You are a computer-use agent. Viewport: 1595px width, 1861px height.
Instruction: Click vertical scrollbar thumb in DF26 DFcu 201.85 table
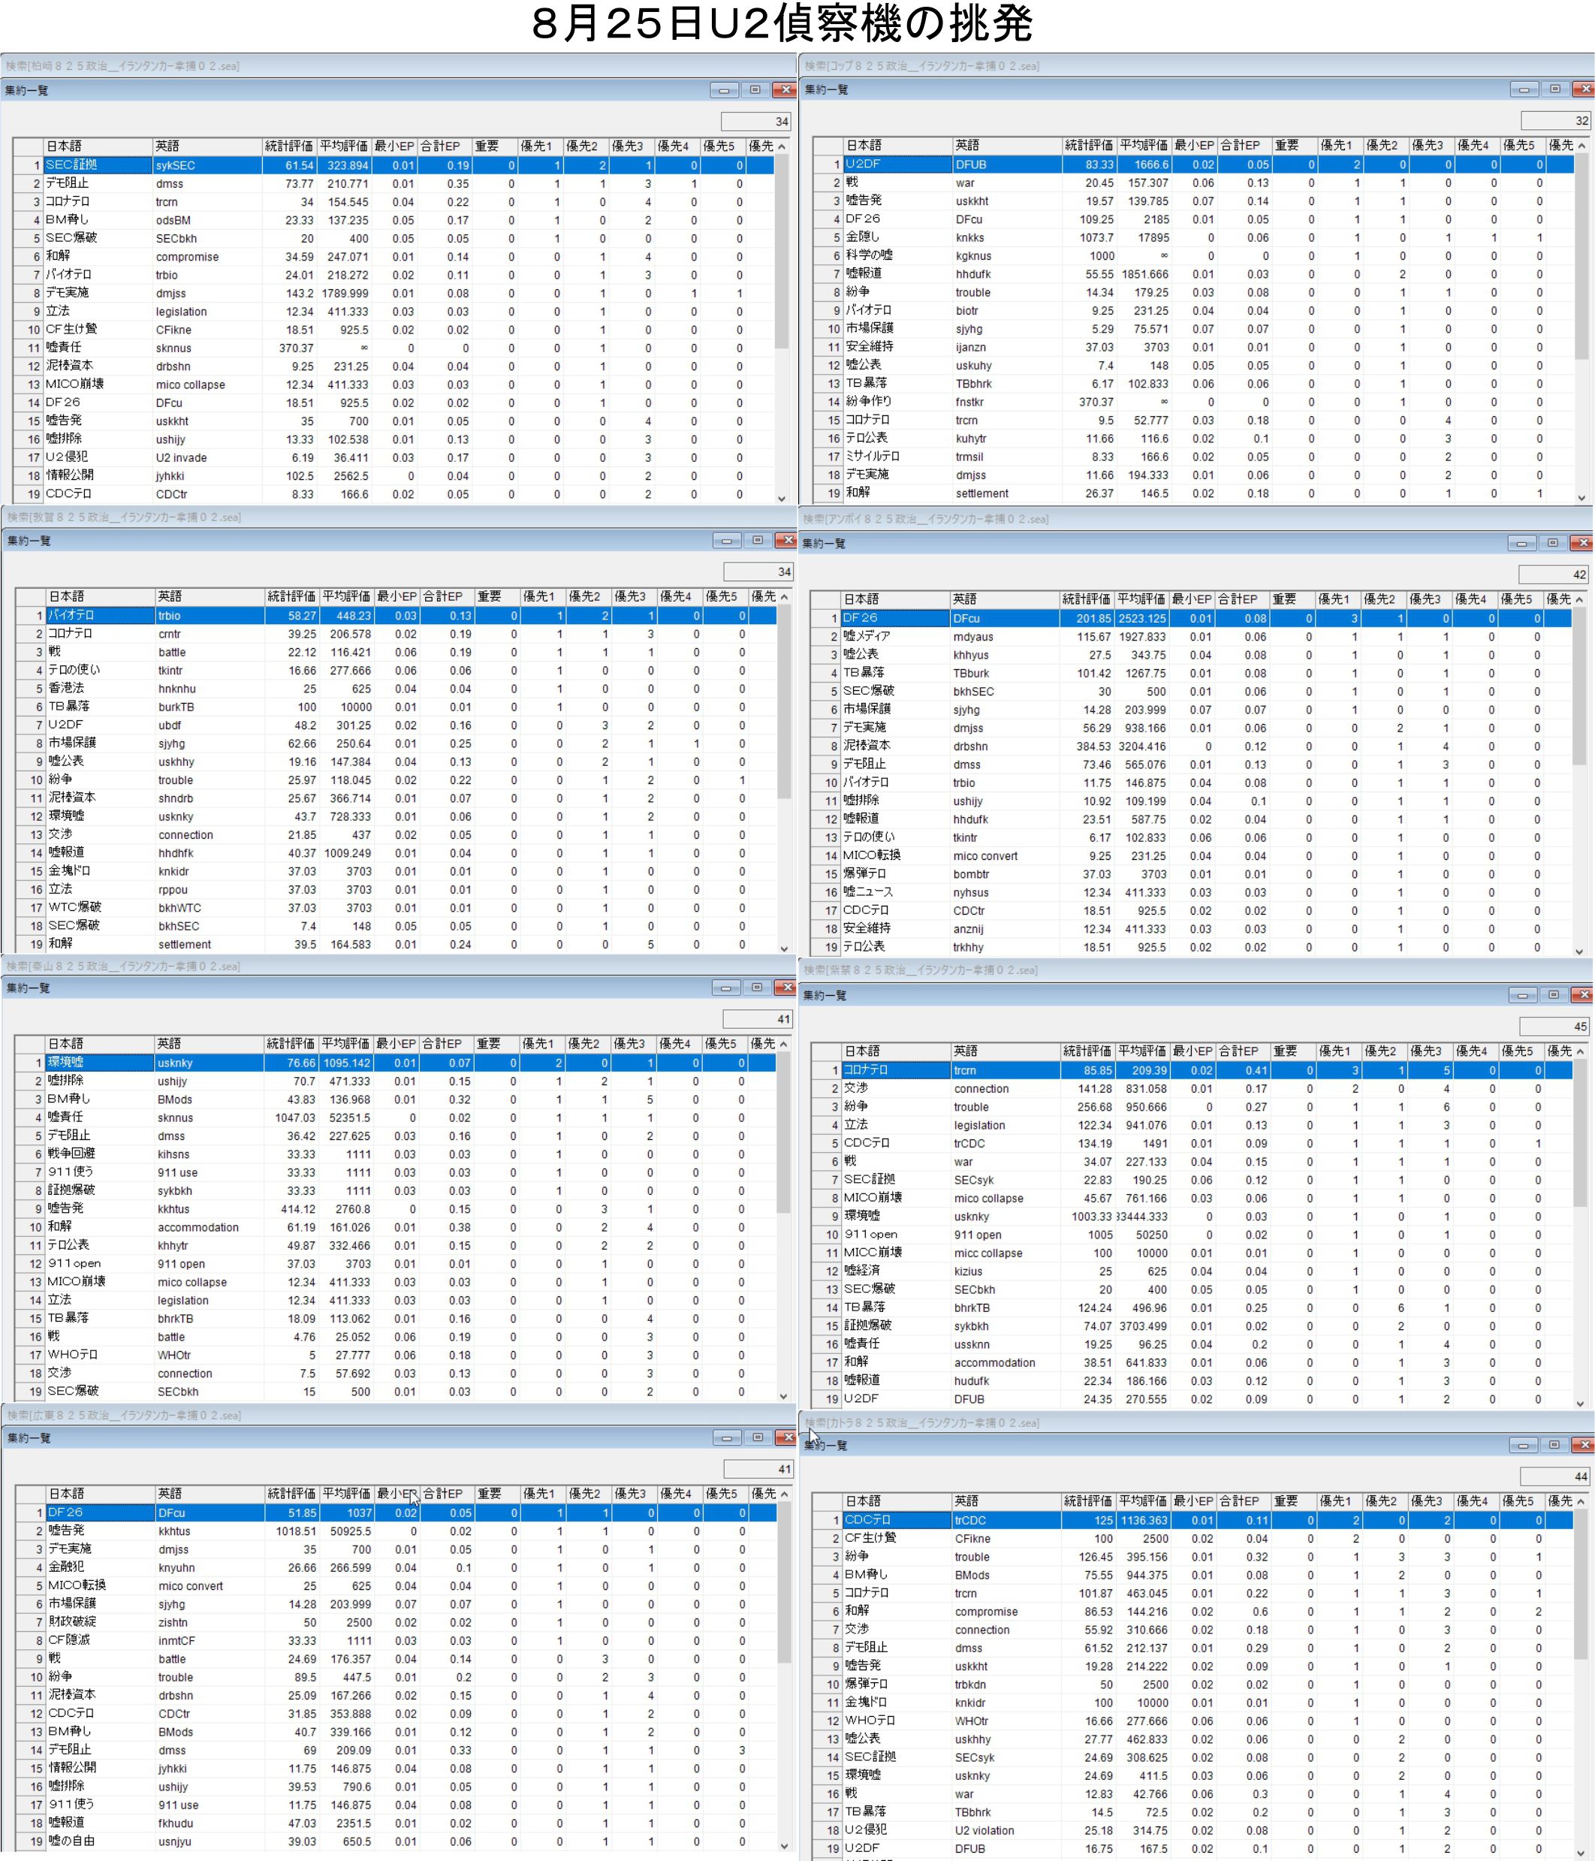pos(1580,686)
